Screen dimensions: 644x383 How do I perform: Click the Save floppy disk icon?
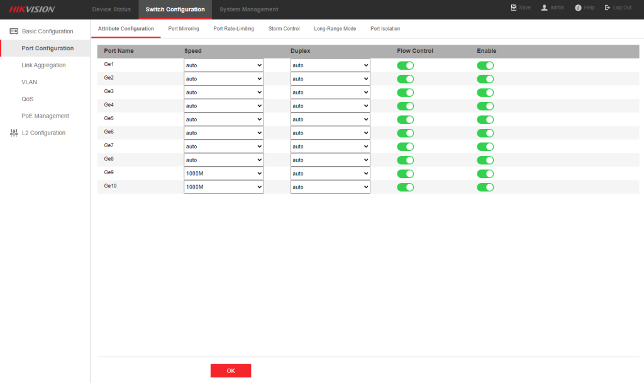(513, 8)
